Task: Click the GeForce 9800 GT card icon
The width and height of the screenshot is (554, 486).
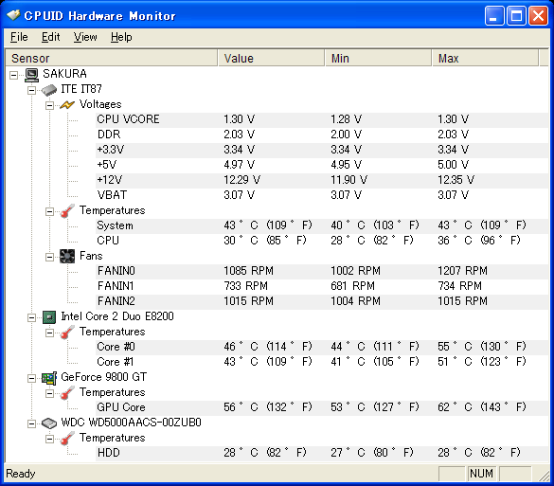Action: (49, 378)
